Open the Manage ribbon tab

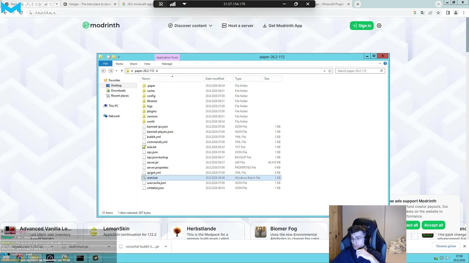click(x=167, y=64)
